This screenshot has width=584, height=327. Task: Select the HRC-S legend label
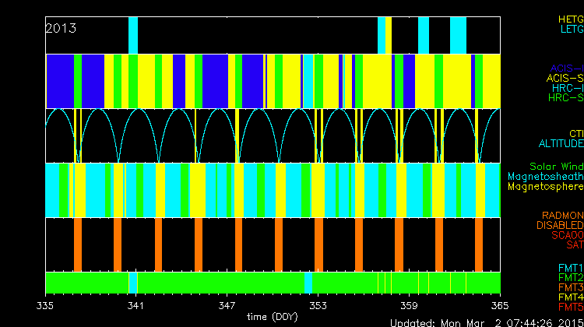pyautogui.click(x=565, y=98)
